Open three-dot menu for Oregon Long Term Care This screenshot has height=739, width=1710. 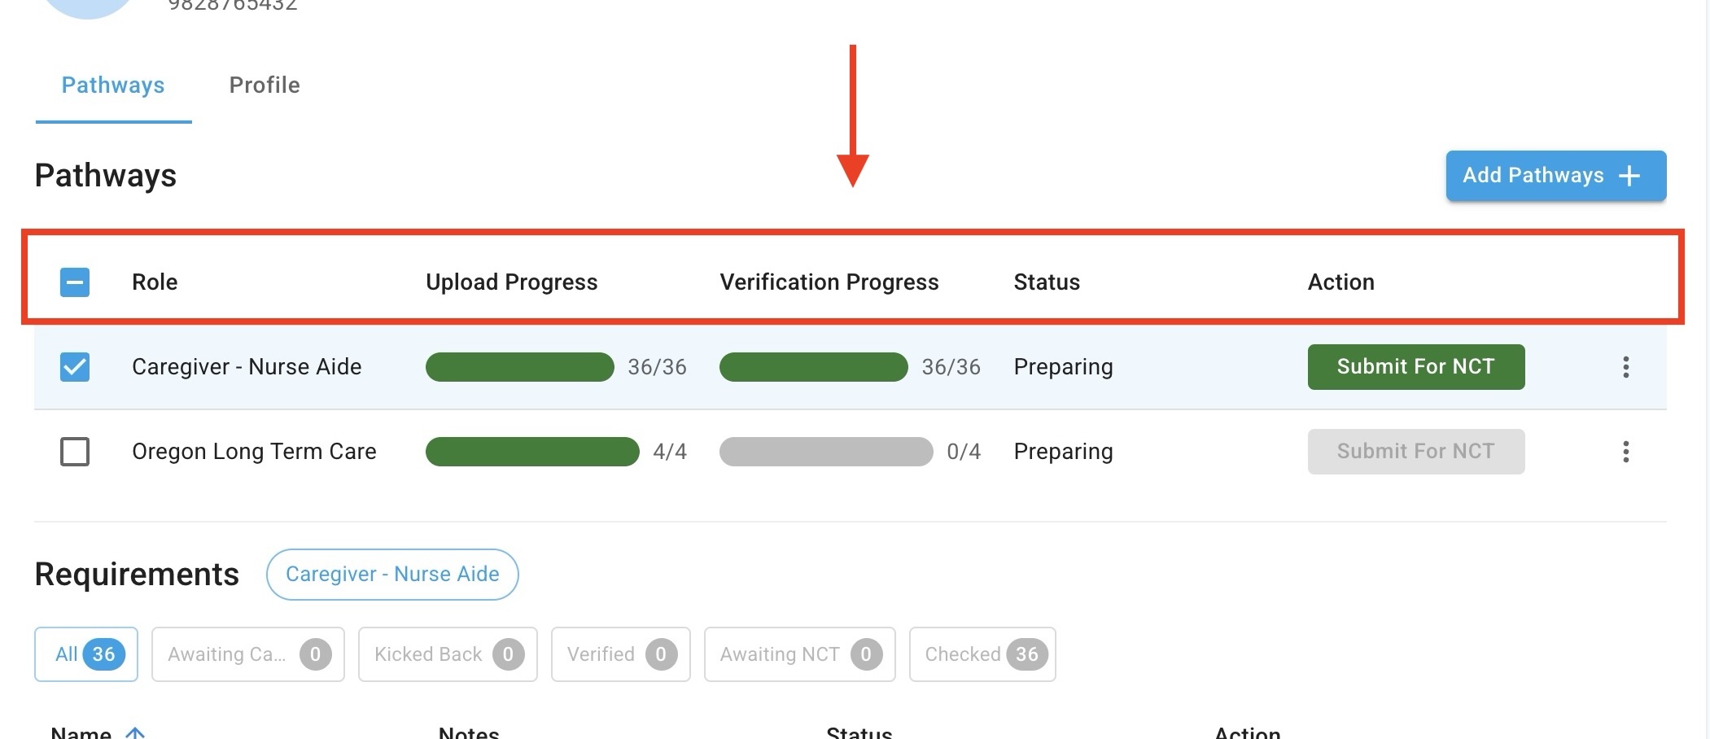click(1625, 452)
